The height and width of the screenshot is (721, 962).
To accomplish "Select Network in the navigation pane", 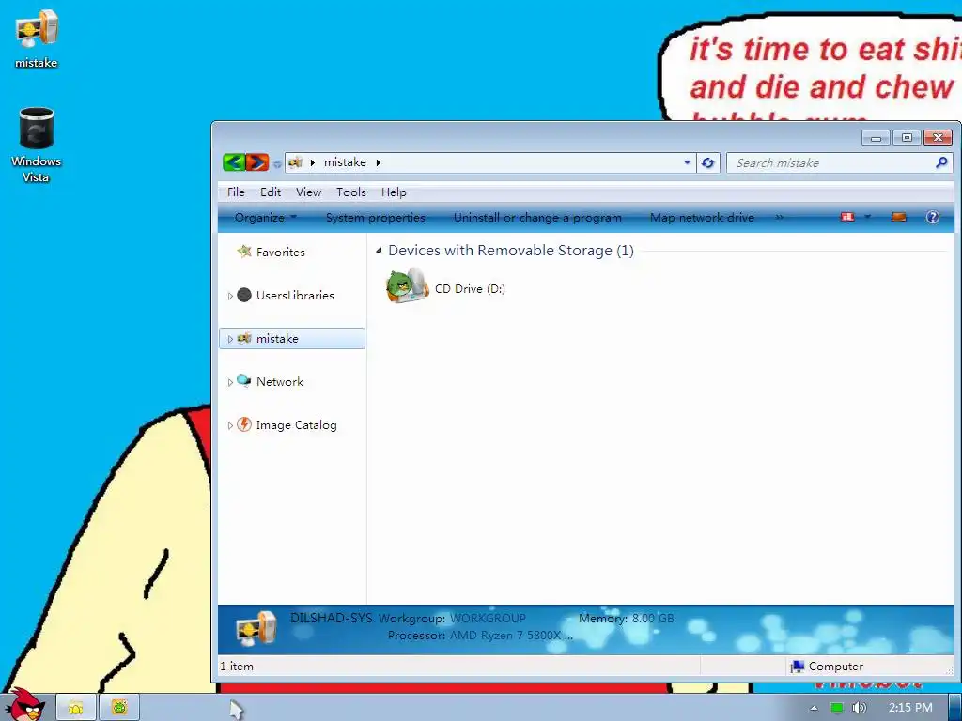I will point(280,382).
